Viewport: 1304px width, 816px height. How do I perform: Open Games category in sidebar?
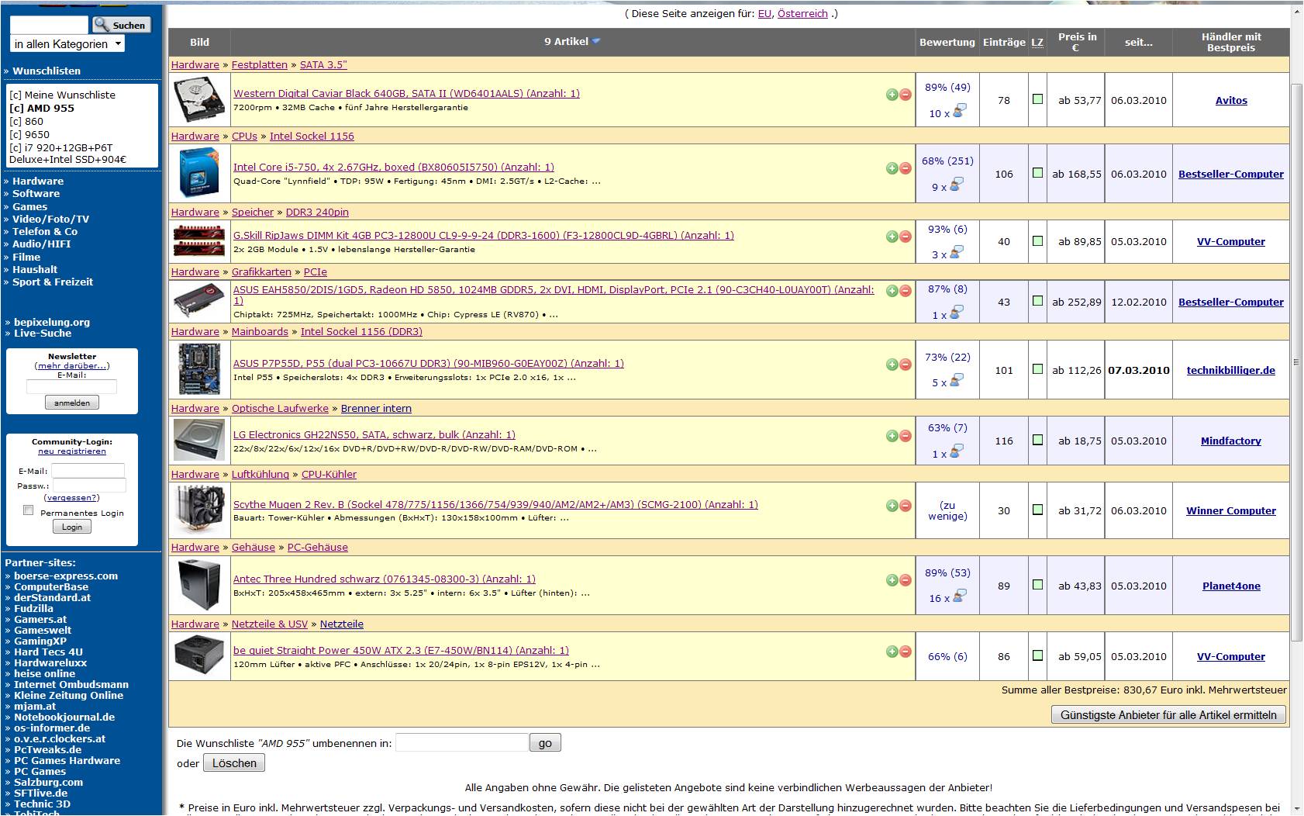click(29, 207)
